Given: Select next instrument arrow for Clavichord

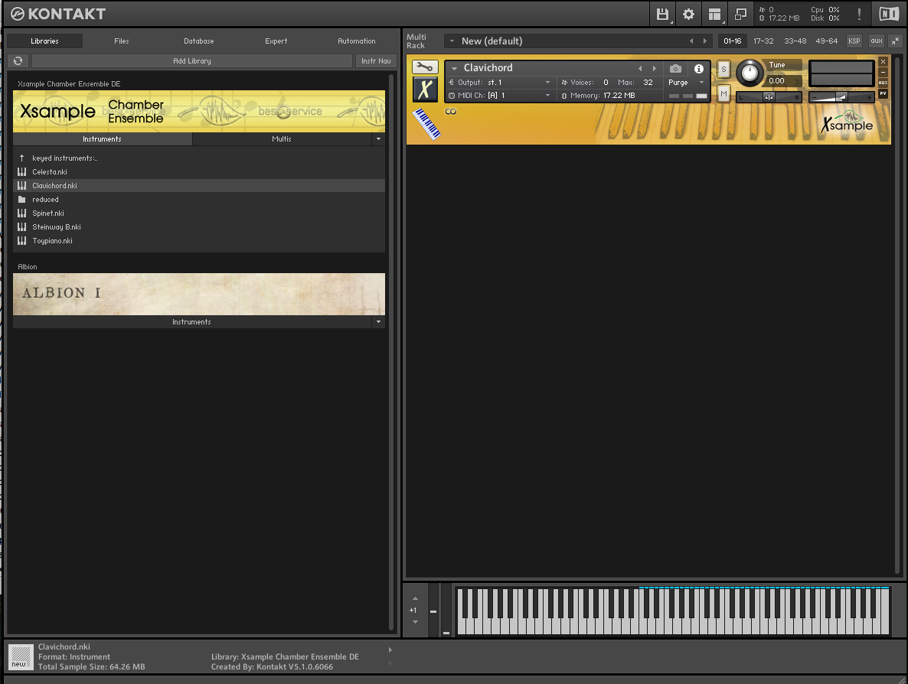Looking at the screenshot, I should (x=655, y=68).
